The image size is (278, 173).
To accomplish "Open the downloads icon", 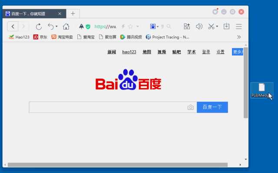I will click(x=226, y=26).
